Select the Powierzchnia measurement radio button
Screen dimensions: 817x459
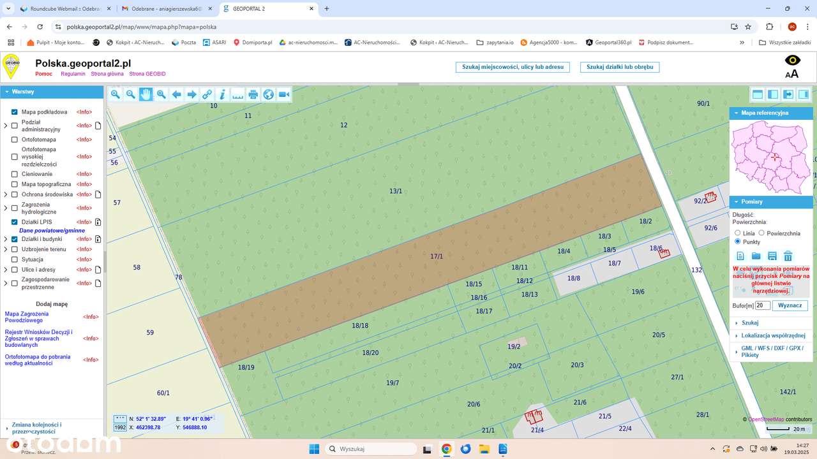tap(761, 233)
